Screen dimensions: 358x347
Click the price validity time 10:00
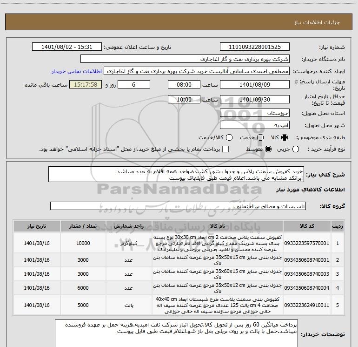184,99
